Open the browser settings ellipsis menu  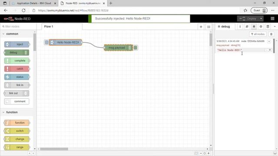[x=273, y=10]
